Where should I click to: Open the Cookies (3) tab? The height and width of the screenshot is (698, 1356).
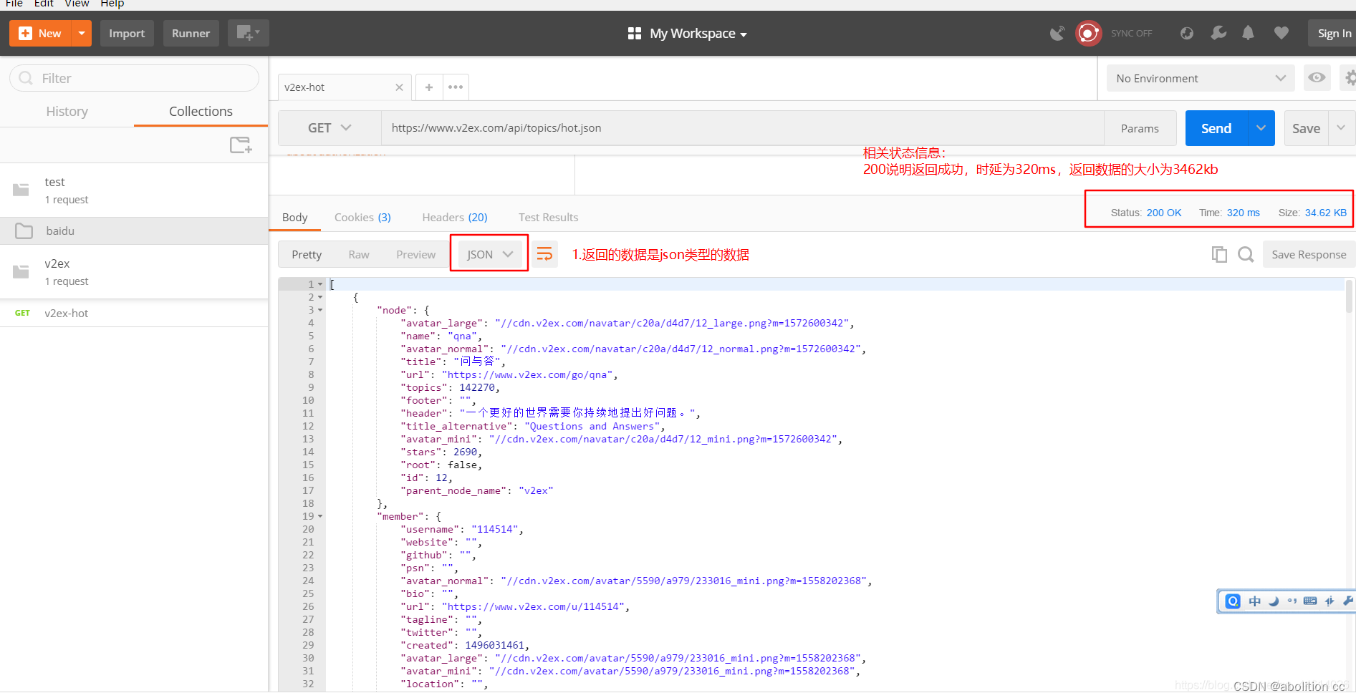coord(362,217)
